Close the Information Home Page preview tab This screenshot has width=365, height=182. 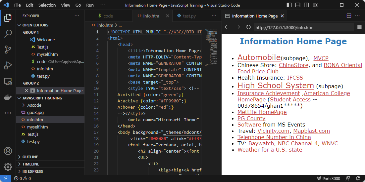pyautogui.click(x=283, y=16)
